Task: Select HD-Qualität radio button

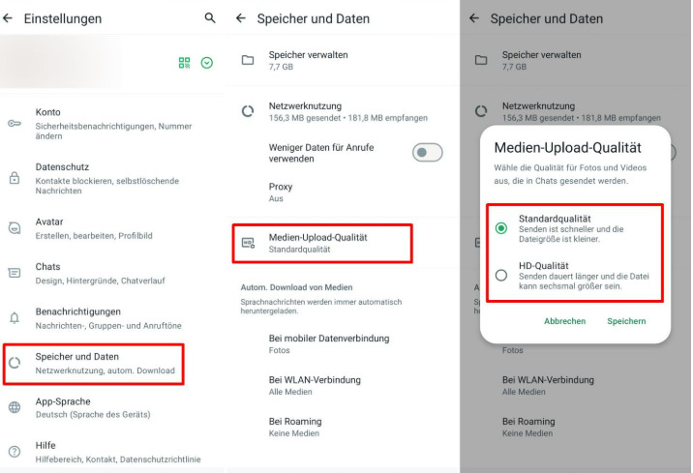Action: click(x=501, y=275)
